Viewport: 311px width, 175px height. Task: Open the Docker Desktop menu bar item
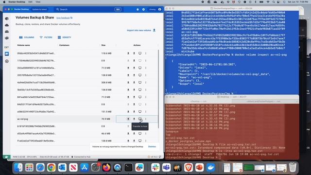[x=17, y=2]
